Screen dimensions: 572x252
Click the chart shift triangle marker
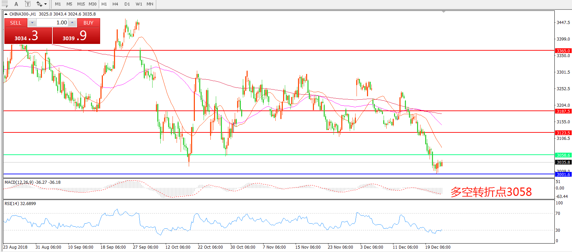(x=443, y=12)
